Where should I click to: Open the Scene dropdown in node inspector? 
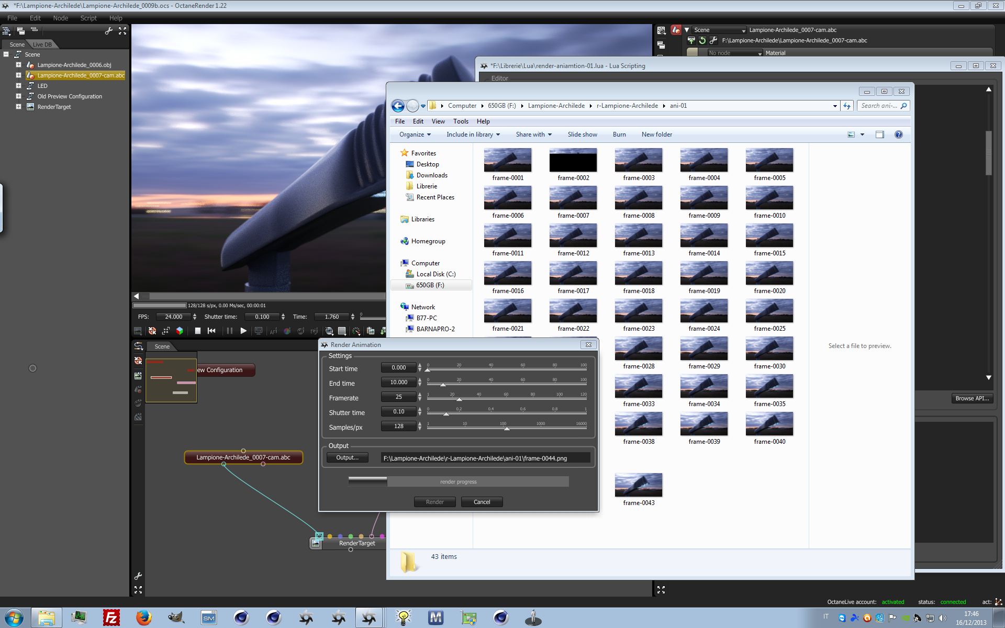click(x=719, y=30)
